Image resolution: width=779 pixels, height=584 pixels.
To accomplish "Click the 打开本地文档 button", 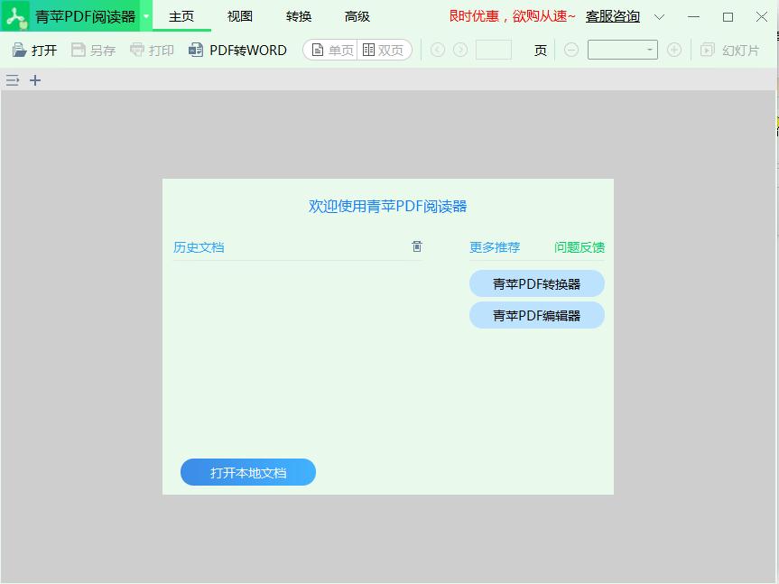I will 247,472.
